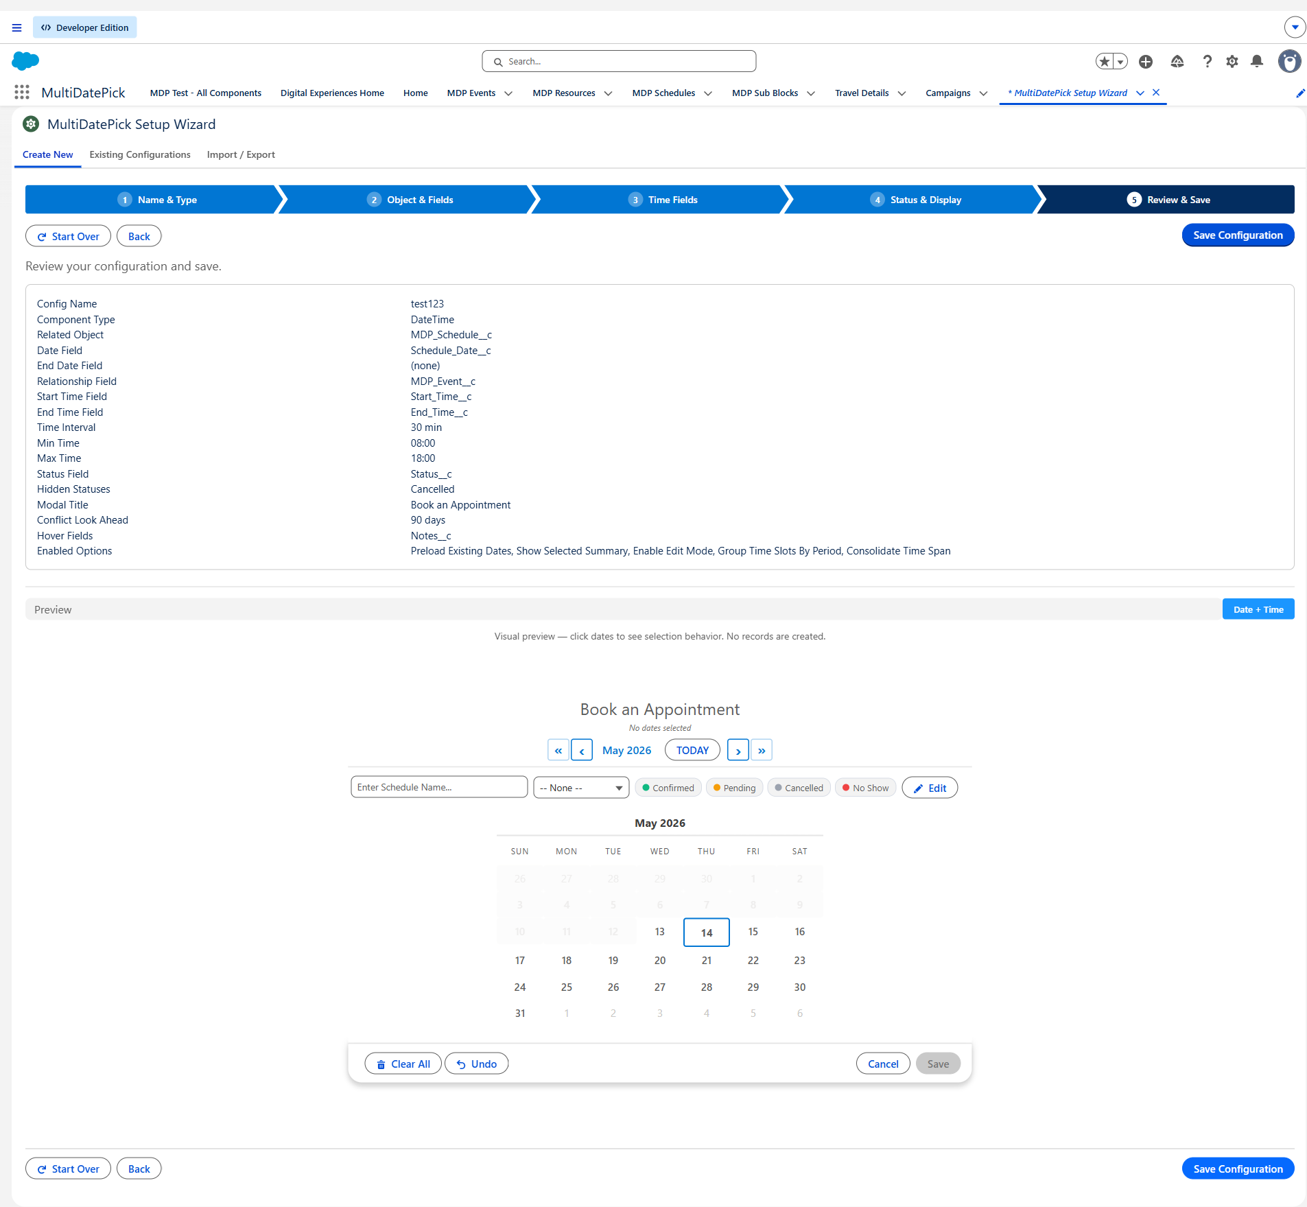Toggle the Confirmed status pill

[x=668, y=788]
